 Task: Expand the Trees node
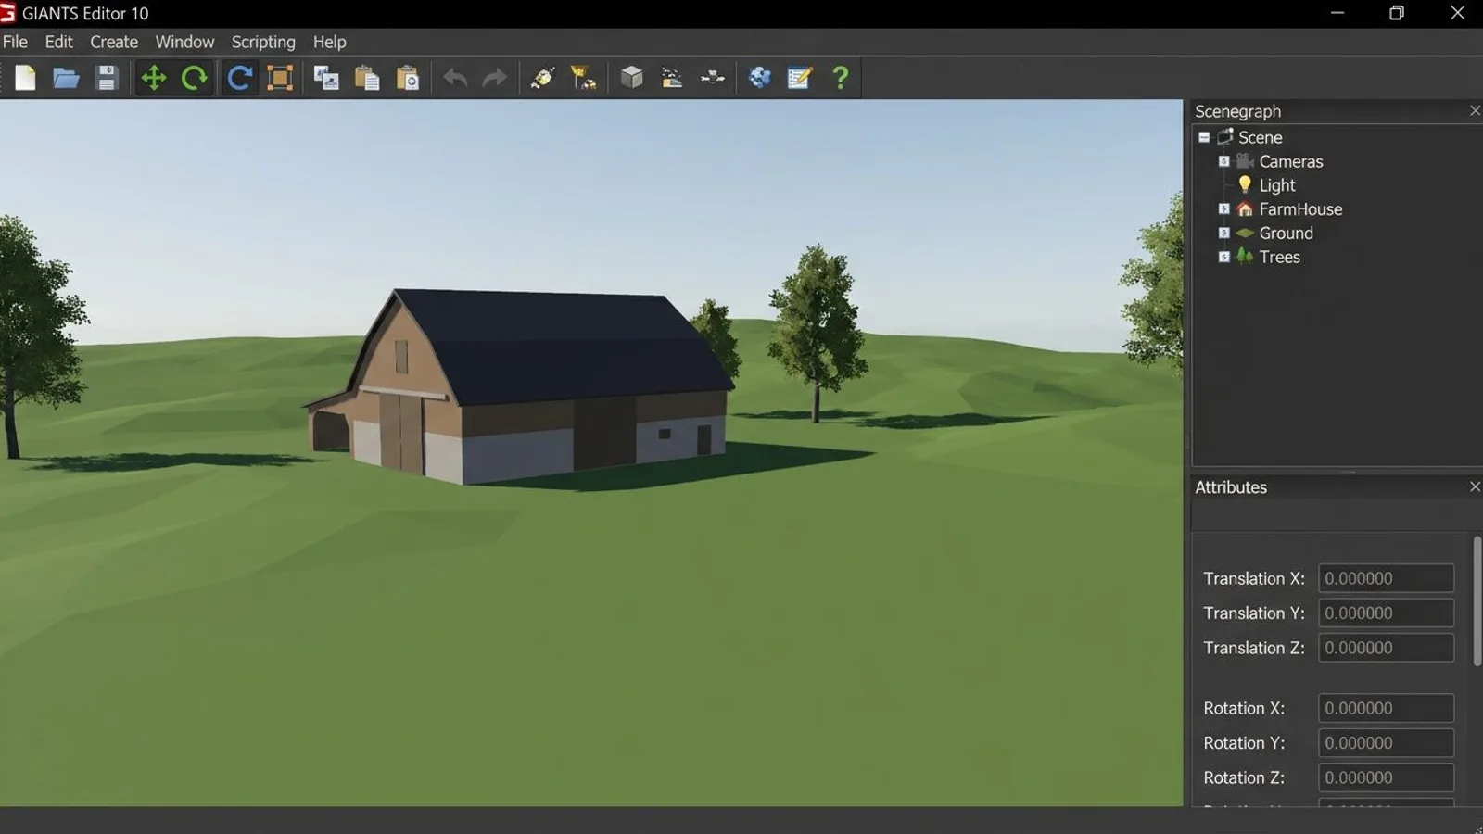pos(1223,257)
